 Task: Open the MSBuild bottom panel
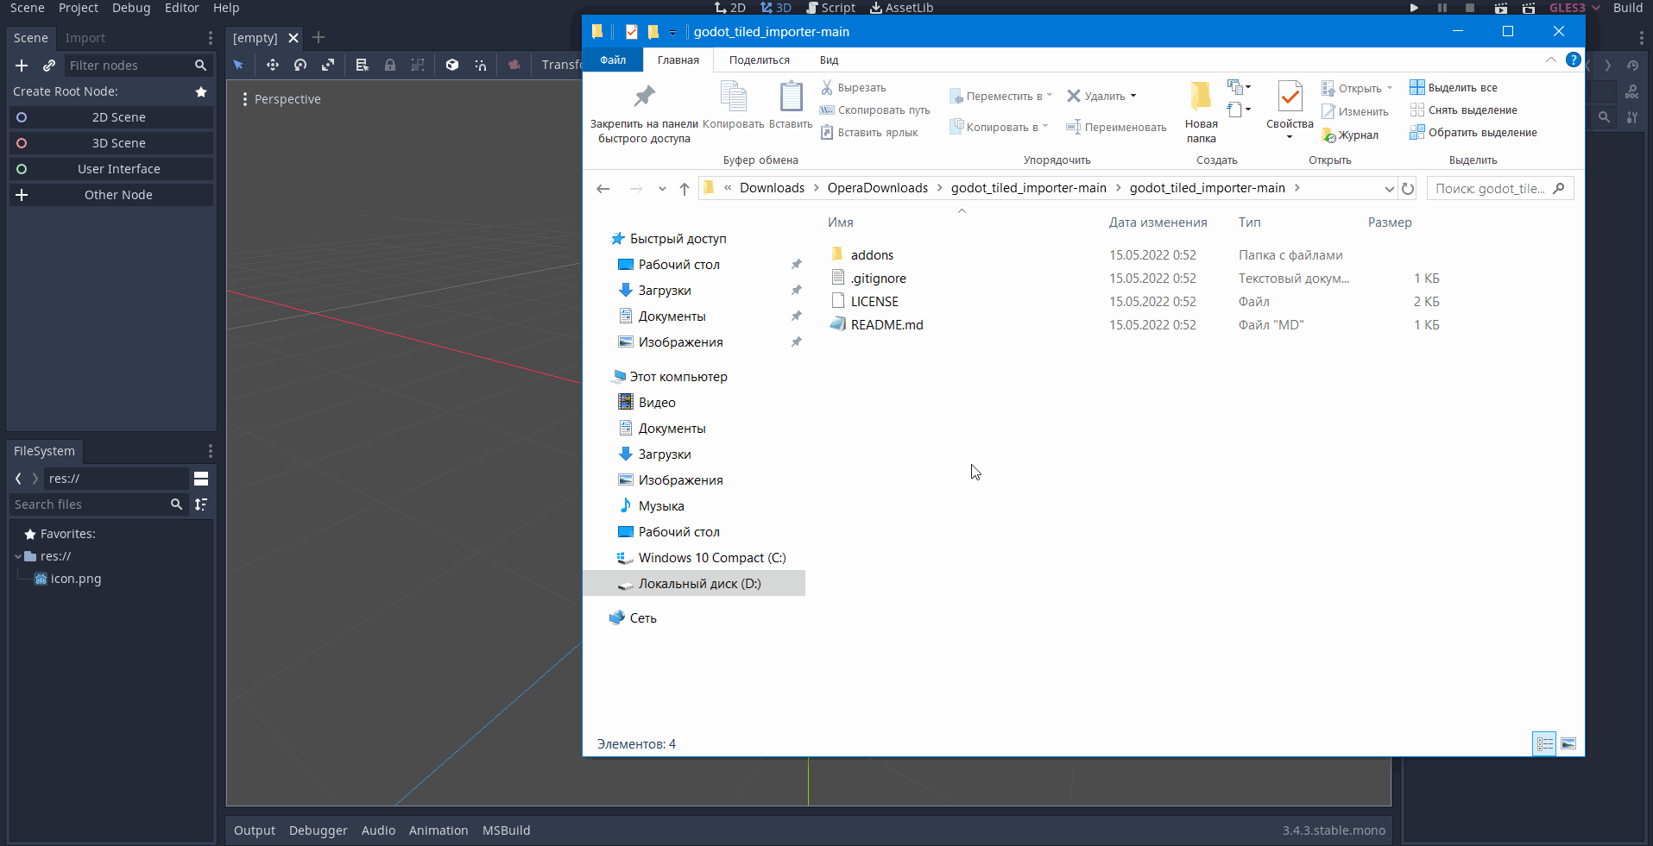[507, 830]
